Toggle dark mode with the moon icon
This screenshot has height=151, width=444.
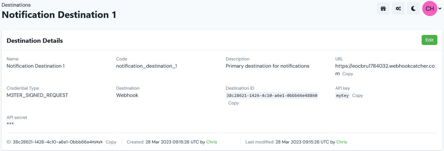pos(413,8)
